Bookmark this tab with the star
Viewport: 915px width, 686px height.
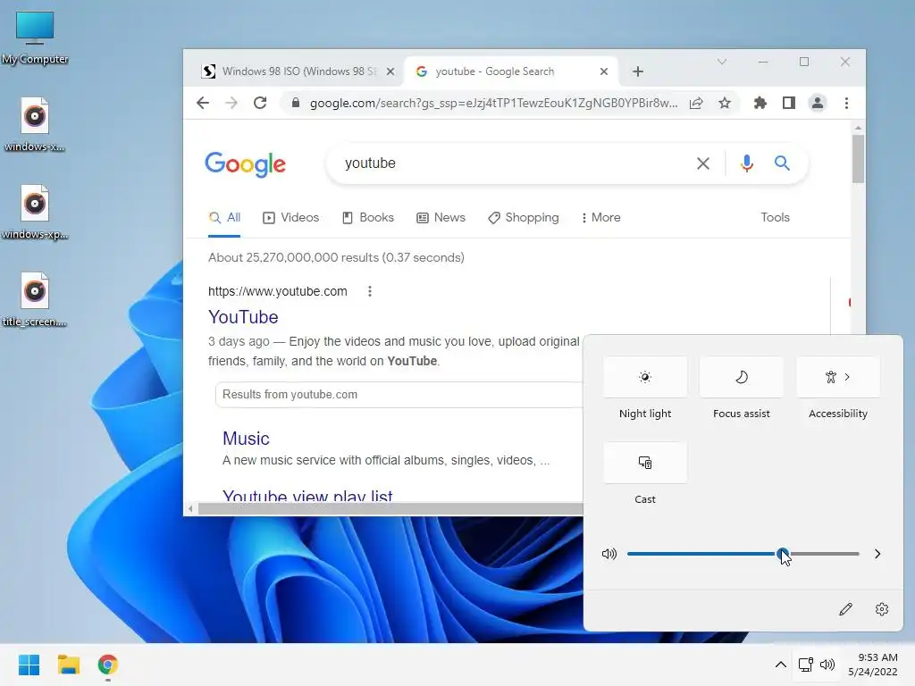tap(724, 104)
